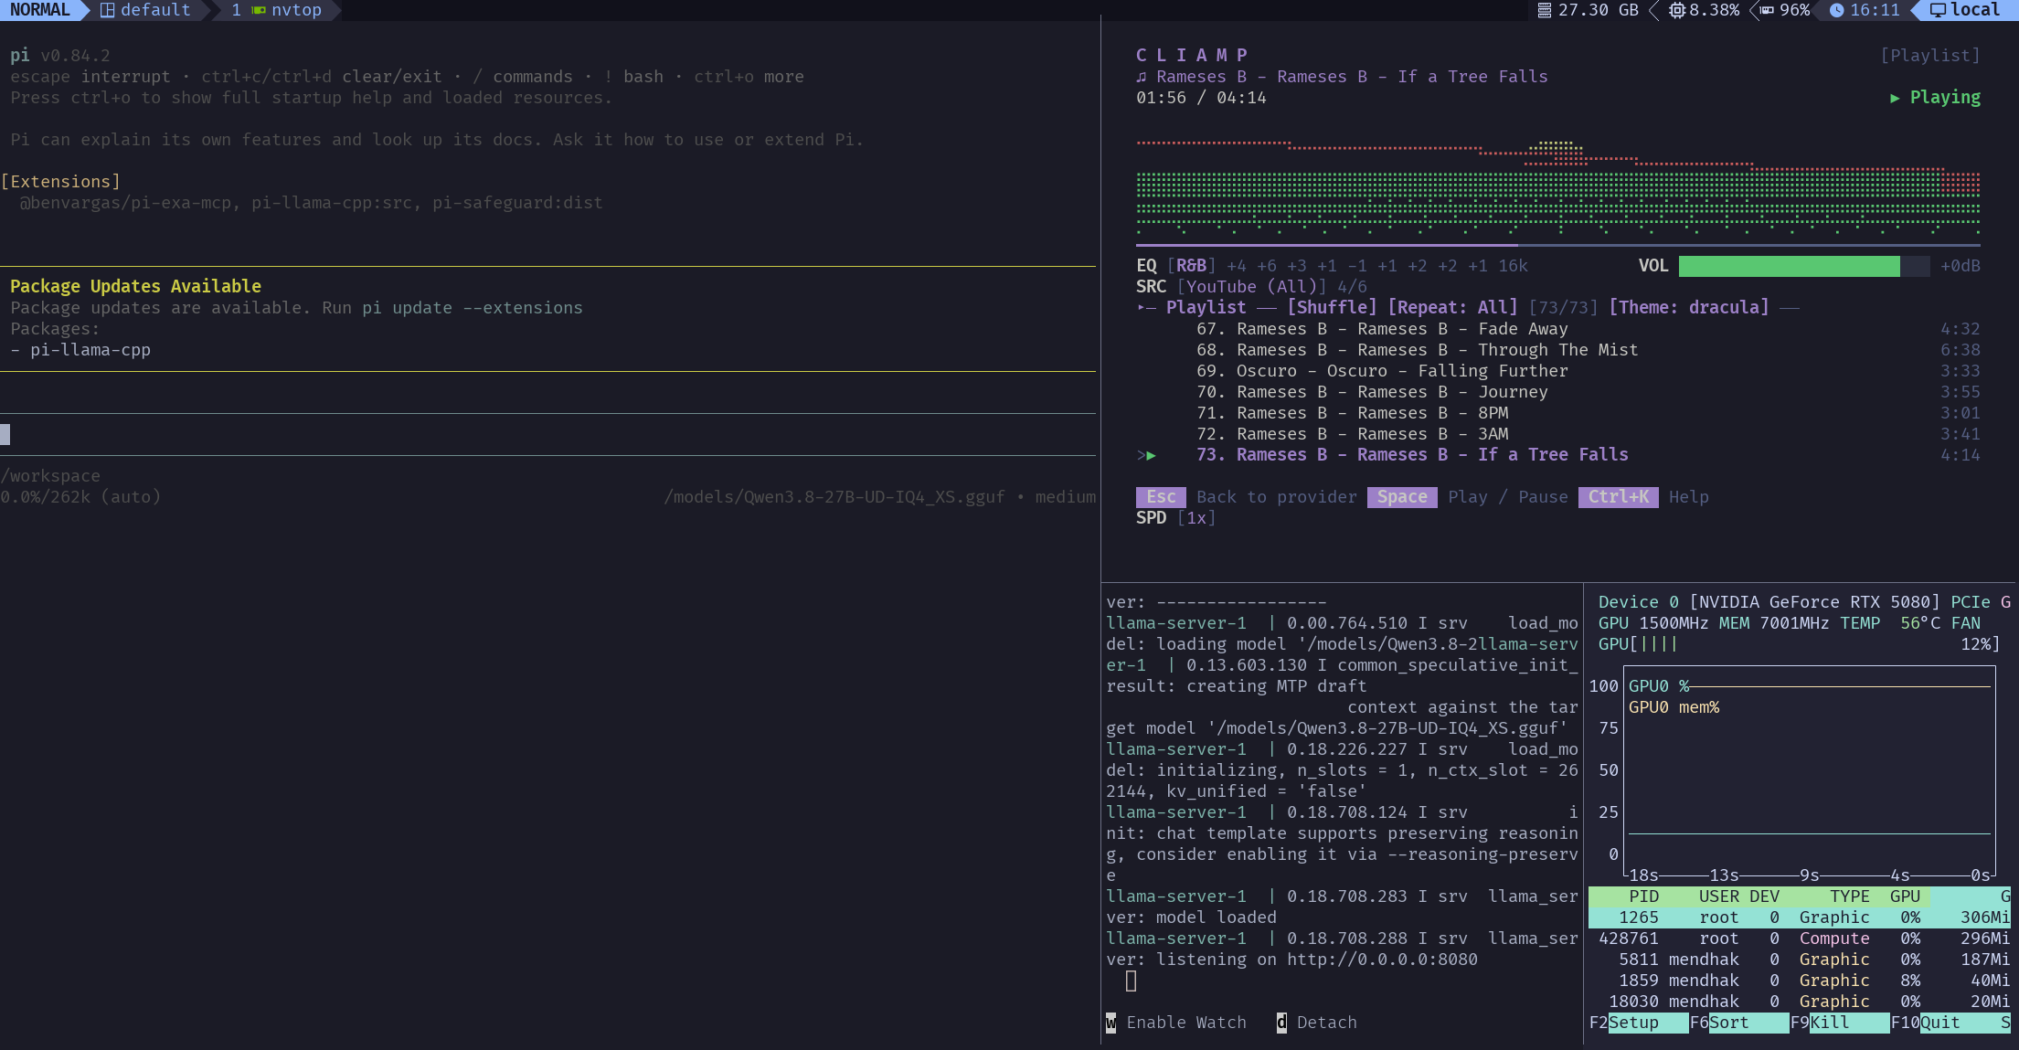Focus the pi prompt input box
Image resolution: width=2019 pixels, height=1050 pixels.
[x=548, y=434]
